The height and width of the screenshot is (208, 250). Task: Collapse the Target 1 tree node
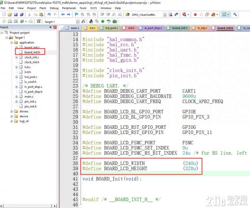(7, 38)
